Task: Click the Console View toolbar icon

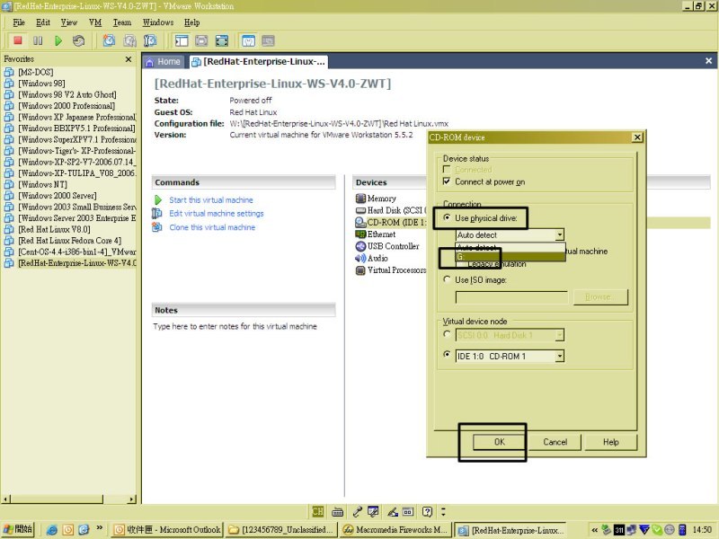Action: click(x=268, y=40)
